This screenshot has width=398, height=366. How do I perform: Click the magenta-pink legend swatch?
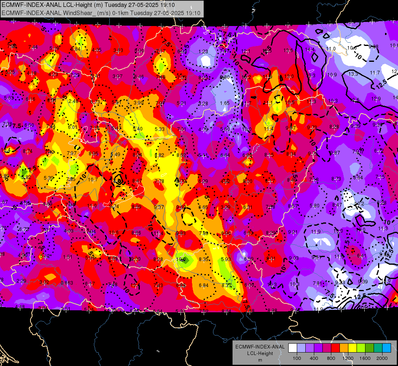pos(327,348)
